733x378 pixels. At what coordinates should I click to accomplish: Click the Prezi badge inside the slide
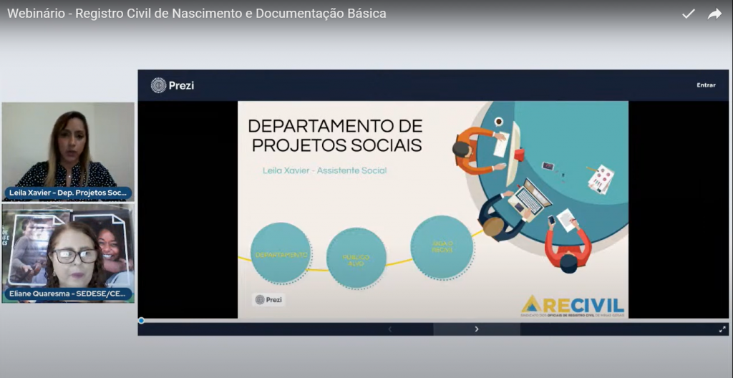(268, 299)
